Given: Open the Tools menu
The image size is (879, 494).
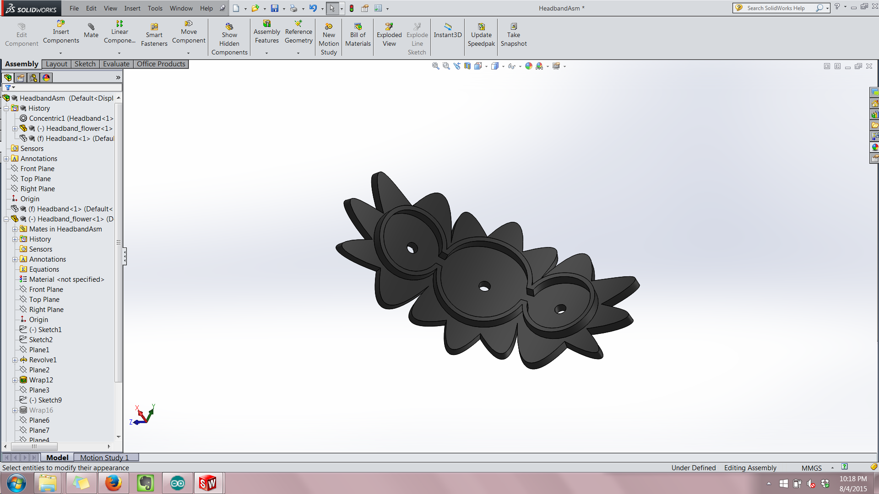Looking at the screenshot, I should pos(155,8).
